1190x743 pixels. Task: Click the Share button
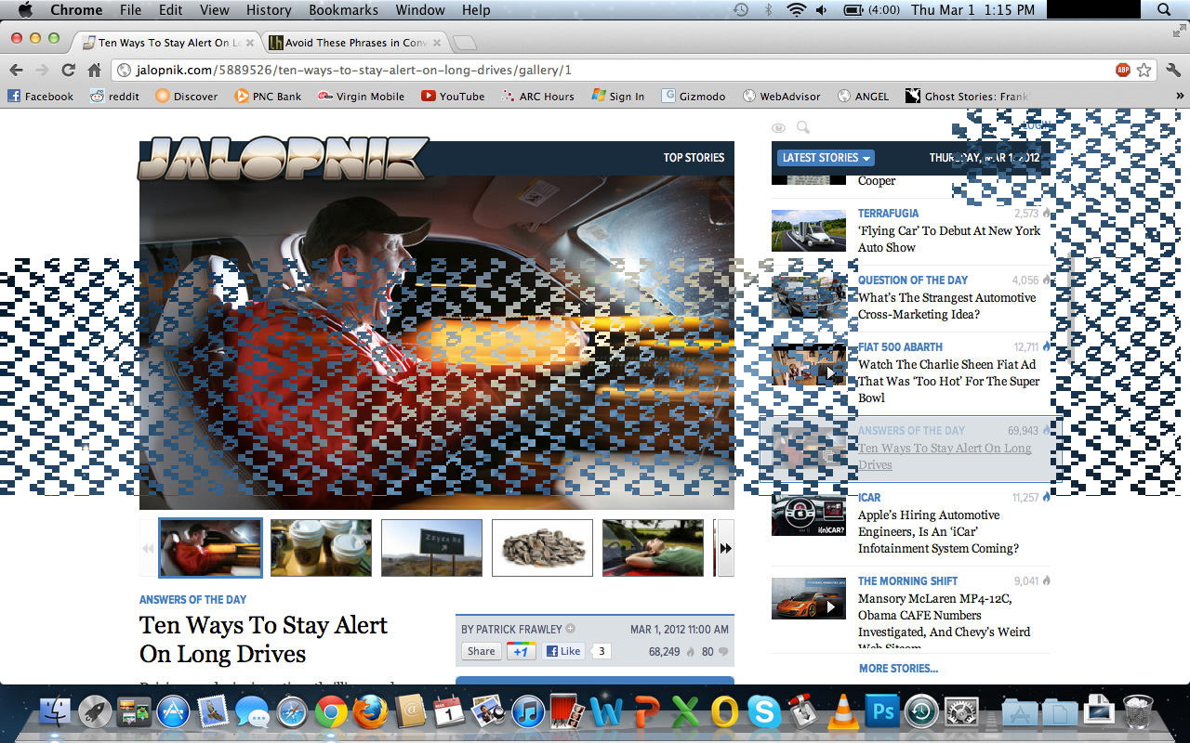point(481,651)
